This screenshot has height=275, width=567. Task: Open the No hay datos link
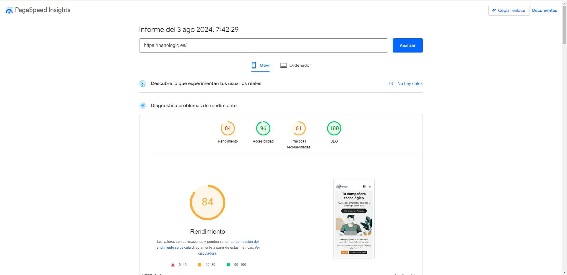pos(410,84)
